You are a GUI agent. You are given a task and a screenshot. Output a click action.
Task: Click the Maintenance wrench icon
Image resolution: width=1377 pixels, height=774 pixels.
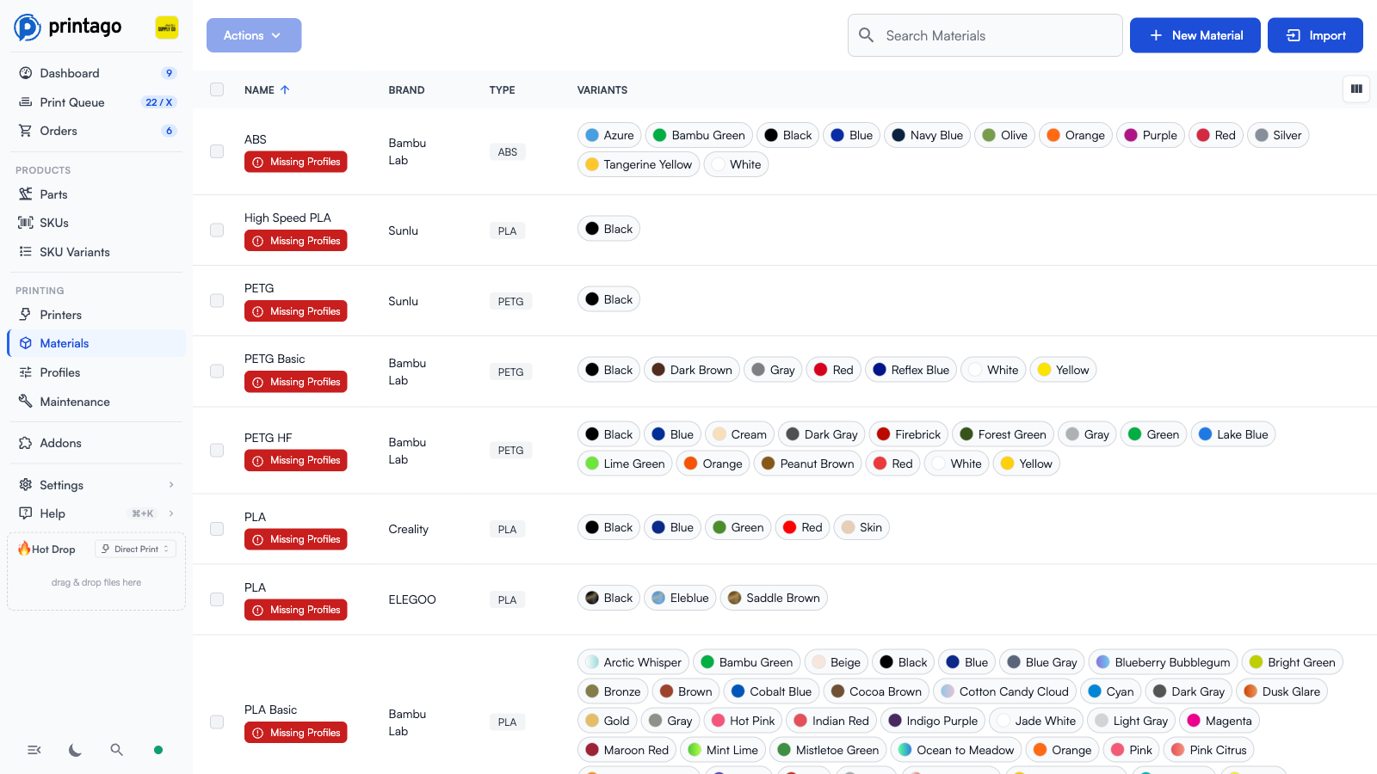pos(26,402)
